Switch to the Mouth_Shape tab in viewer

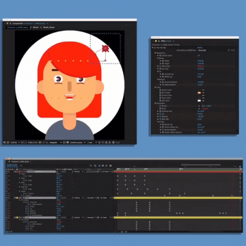pos(49,27)
